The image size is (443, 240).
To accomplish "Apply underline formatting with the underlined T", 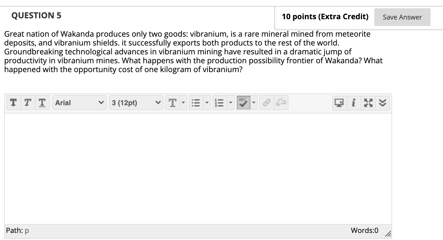I will pos(43,103).
